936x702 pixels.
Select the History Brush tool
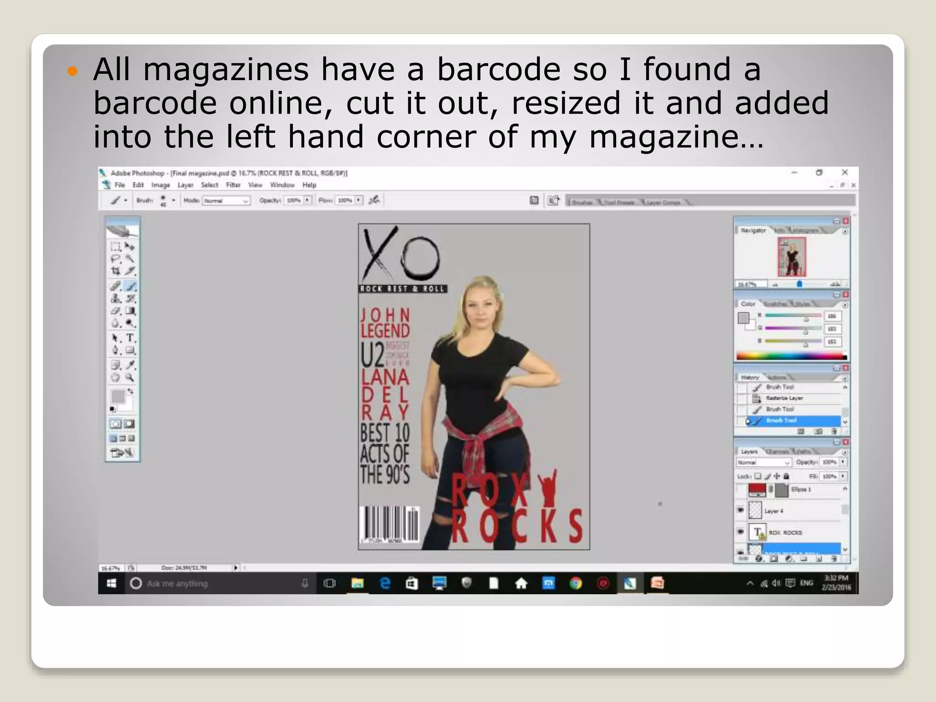(x=130, y=298)
